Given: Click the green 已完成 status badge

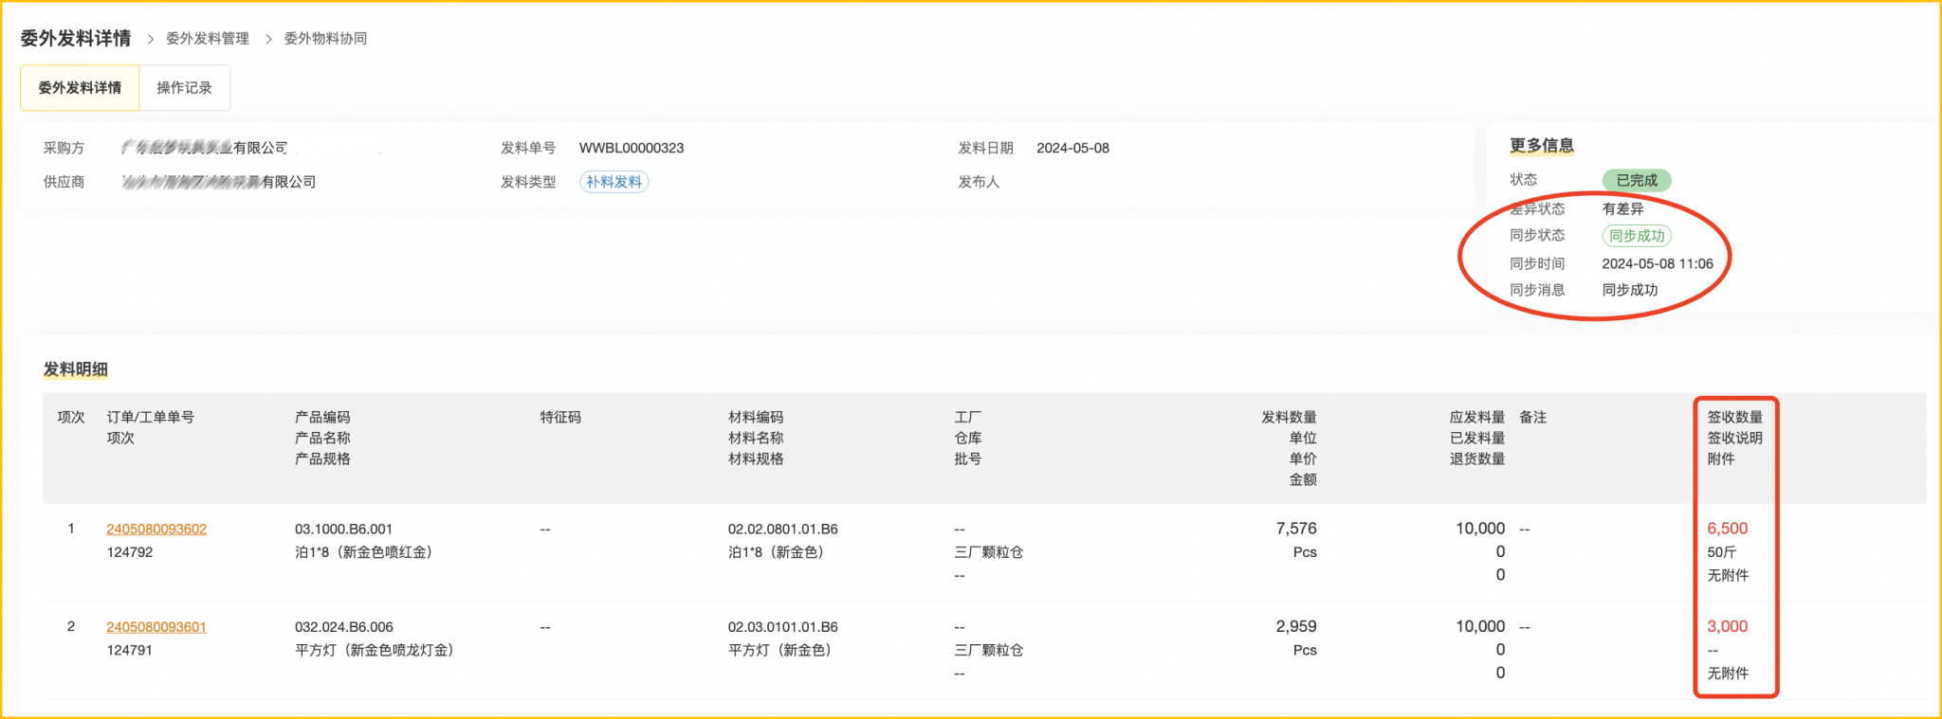Looking at the screenshot, I should [x=1636, y=180].
